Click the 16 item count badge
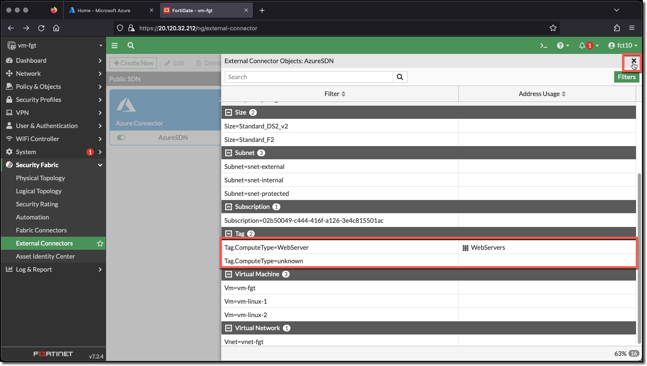This screenshot has width=647, height=366. point(634,354)
